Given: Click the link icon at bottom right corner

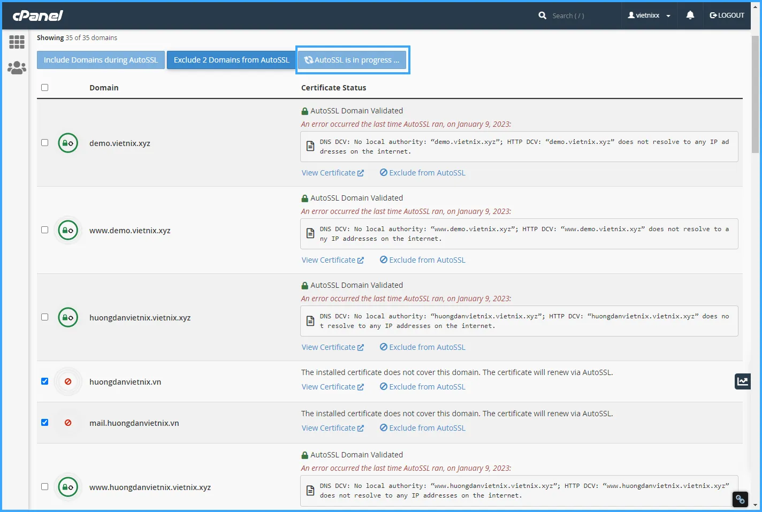Looking at the screenshot, I should pyautogui.click(x=740, y=499).
